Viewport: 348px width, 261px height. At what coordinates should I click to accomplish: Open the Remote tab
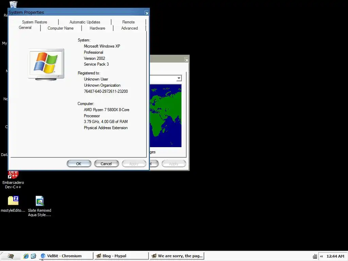128,22
